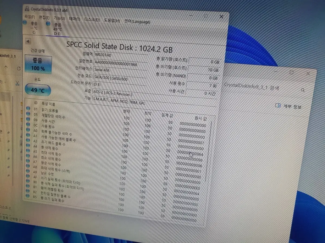Click the status orb for A4 총 삭제 횟수
The image size is (325, 243).
pyautogui.click(x=28, y=146)
